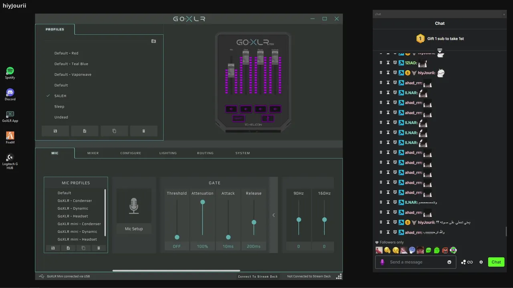Duplicate the selected profile using the copy icon
This screenshot has height=288, width=513.
point(114,131)
